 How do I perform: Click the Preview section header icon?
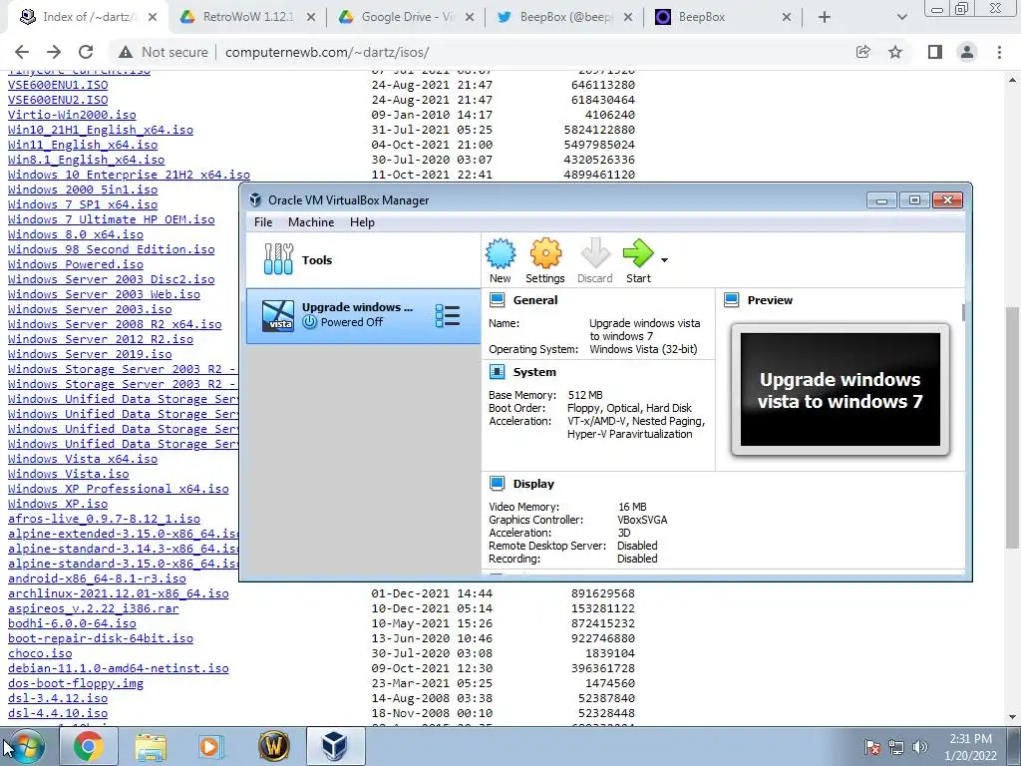[x=731, y=299]
